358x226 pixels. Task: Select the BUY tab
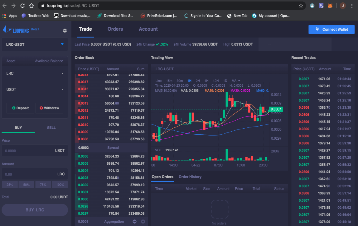tap(18, 127)
